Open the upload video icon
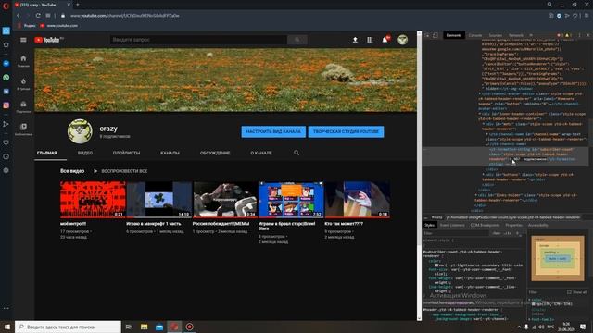Viewport: 593px width, 333px height. [x=355, y=40]
